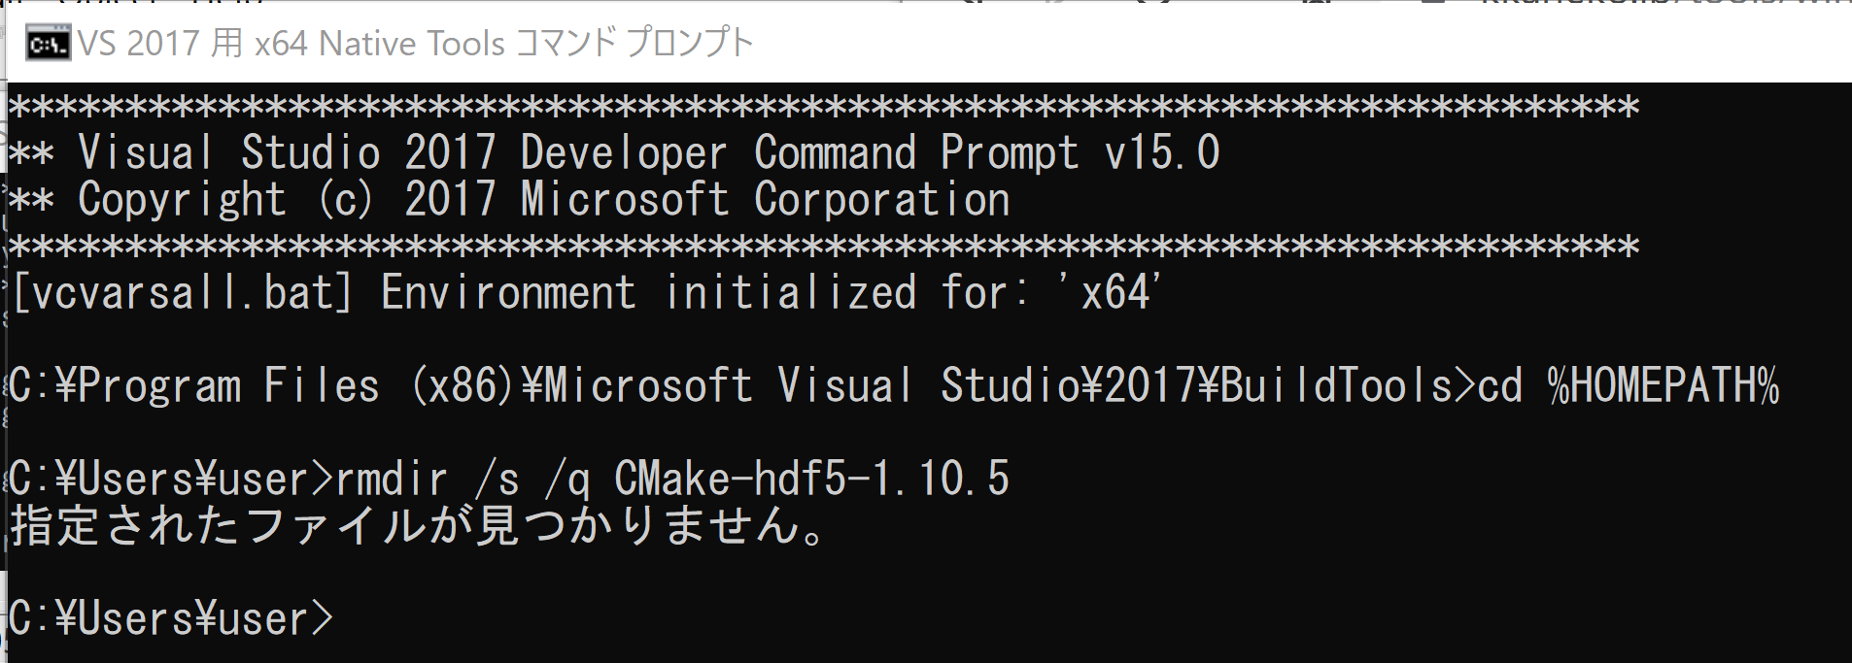The image size is (1852, 663).
Task: Click the 'C:¥Users¥user>' prompt before rmdir
Action: pos(171,480)
